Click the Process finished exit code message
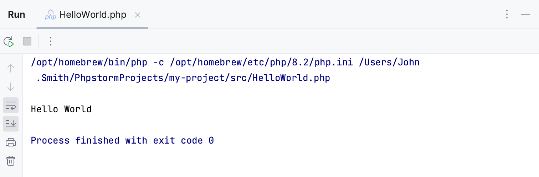Image resolution: width=539 pixels, height=177 pixels. pyautogui.click(x=122, y=140)
